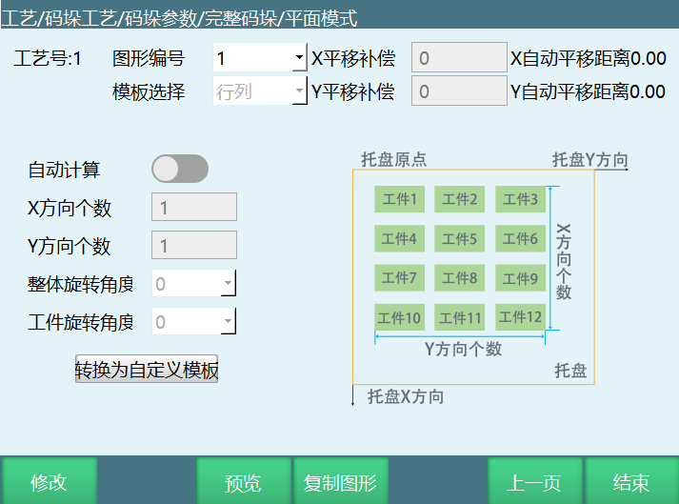
Task: Click the 修改 button
Action: click(49, 482)
